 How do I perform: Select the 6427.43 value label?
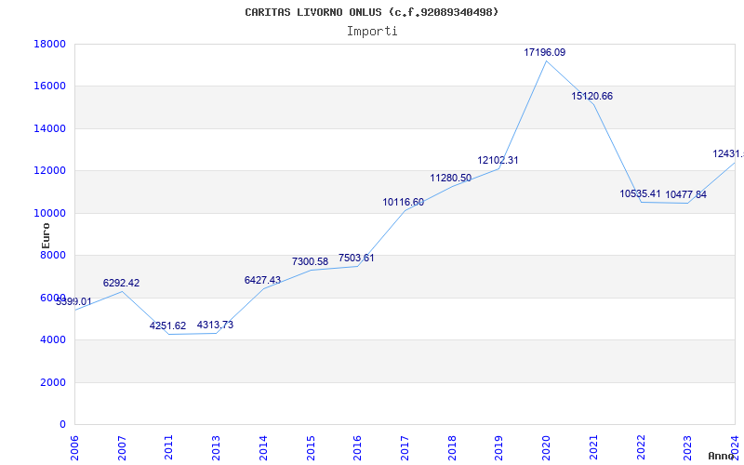[262, 281]
